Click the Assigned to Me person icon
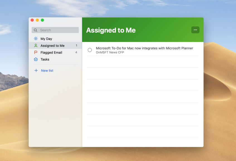 [36, 46]
